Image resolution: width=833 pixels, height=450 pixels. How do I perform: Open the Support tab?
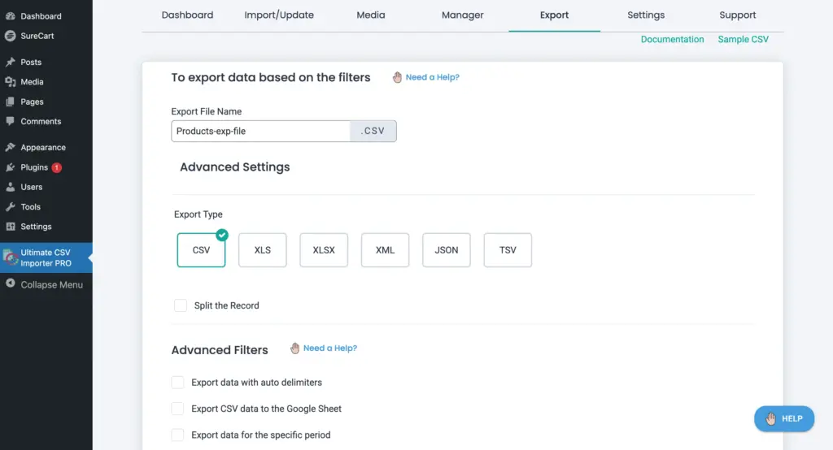pos(737,15)
